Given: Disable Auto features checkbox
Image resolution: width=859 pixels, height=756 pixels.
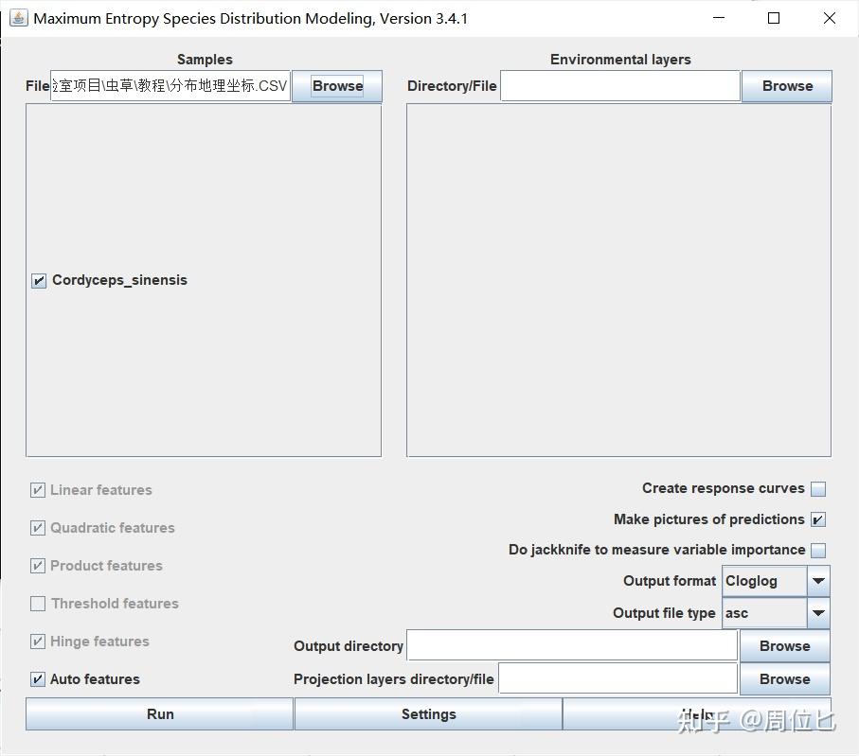Looking at the screenshot, I should [37, 679].
